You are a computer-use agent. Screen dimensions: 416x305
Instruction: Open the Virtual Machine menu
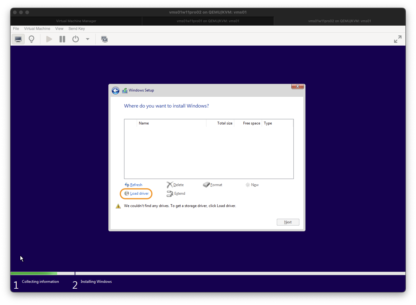click(x=37, y=29)
